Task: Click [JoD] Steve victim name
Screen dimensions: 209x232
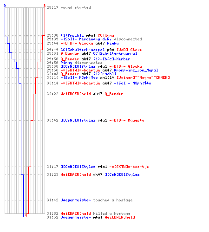Action: tap(129, 50)
